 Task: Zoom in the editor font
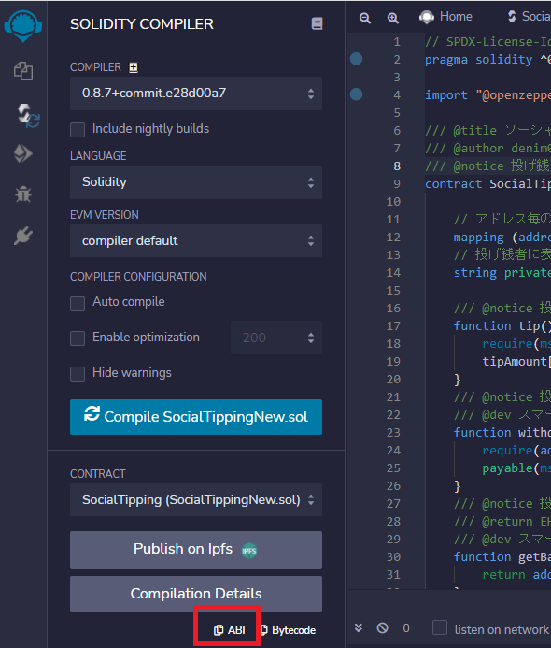coord(392,18)
